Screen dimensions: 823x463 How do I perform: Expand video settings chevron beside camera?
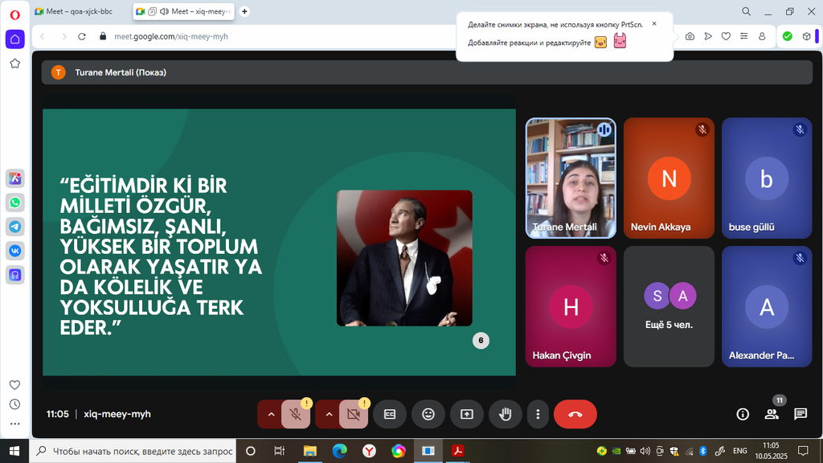(x=329, y=414)
